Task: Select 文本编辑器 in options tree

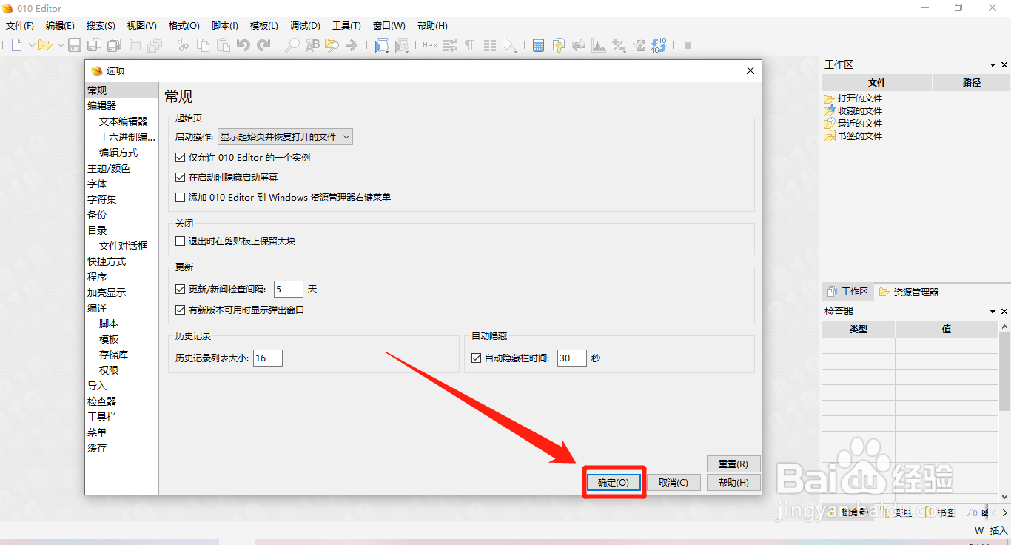Action: [x=123, y=121]
